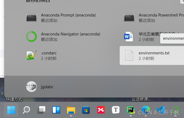Open Visual Studio Code from taskbar

(161, 110)
